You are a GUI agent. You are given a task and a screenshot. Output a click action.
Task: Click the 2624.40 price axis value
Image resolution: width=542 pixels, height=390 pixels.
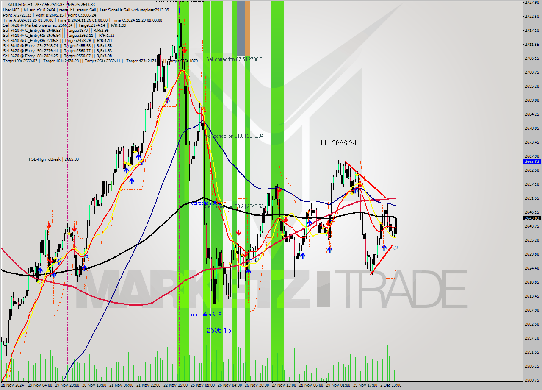pyautogui.click(x=532, y=268)
